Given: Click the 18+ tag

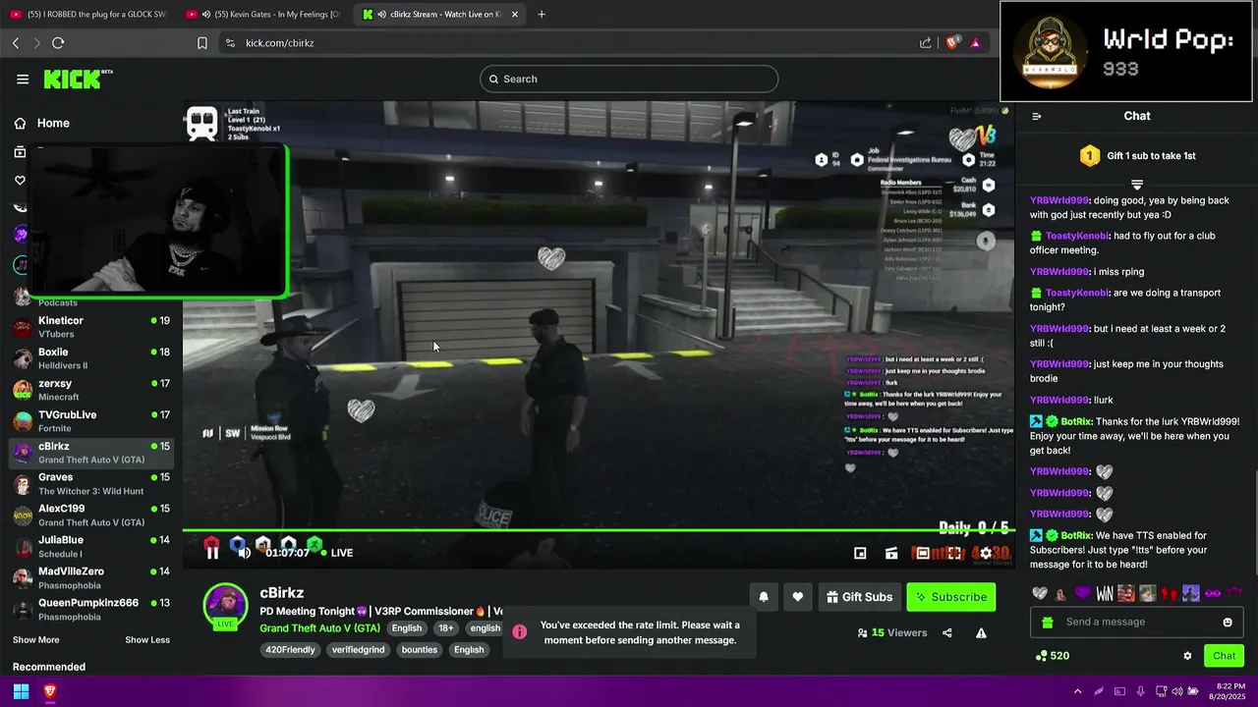Looking at the screenshot, I should click(x=446, y=628).
